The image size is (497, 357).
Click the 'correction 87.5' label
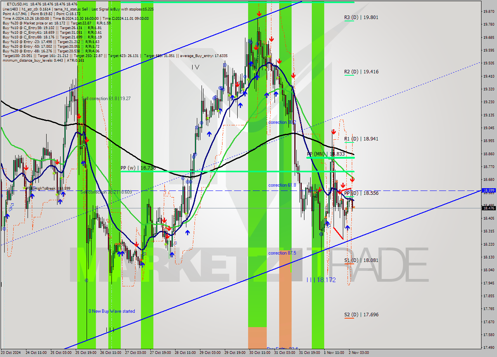coord(282,253)
